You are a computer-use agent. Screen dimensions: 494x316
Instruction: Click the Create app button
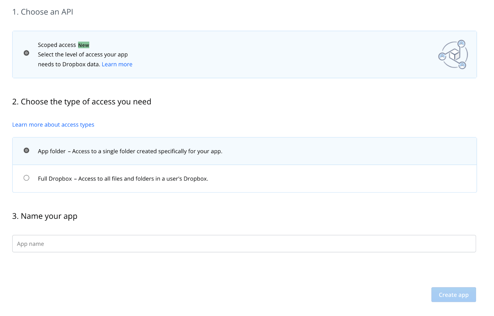tap(453, 295)
